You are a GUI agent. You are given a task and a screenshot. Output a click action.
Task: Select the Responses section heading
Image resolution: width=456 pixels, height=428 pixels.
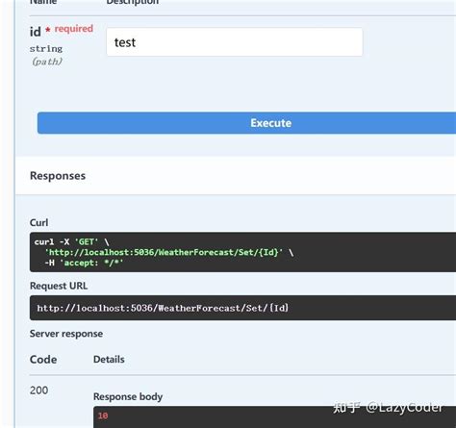[58, 176]
